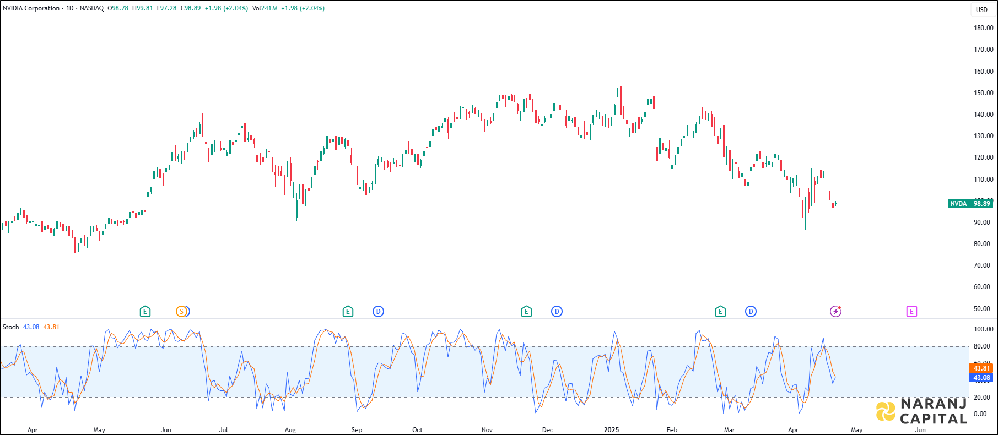998x435 pixels.
Task: Click the orange 43.81 Stoch legend value
Action: click(51, 327)
